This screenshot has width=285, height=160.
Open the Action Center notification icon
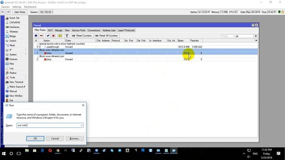278,154
